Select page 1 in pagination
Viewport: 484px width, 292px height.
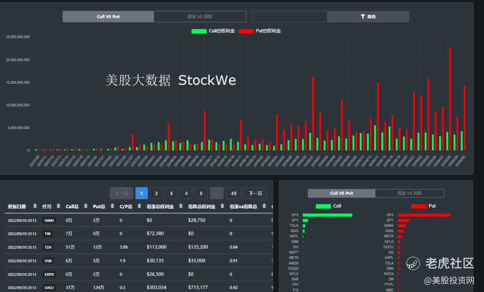click(x=142, y=193)
